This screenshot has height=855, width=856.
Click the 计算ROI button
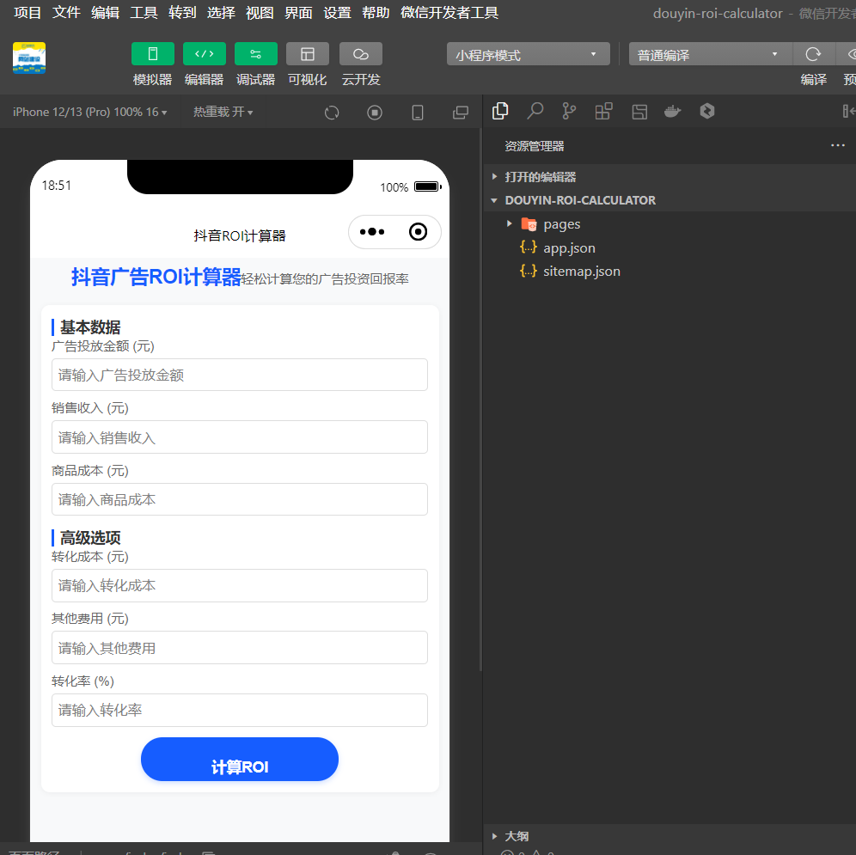point(240,760)
